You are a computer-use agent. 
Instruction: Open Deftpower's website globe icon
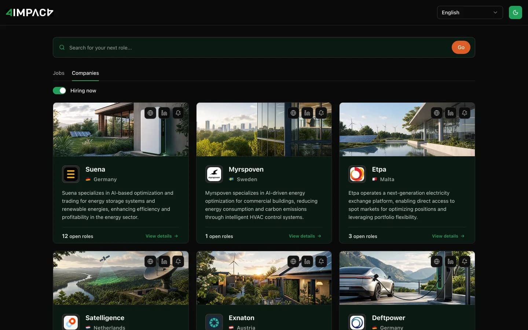click(437, 261)
